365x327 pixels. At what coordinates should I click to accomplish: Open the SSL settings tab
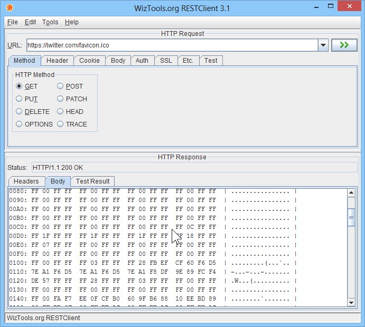(x=166, y=61)
